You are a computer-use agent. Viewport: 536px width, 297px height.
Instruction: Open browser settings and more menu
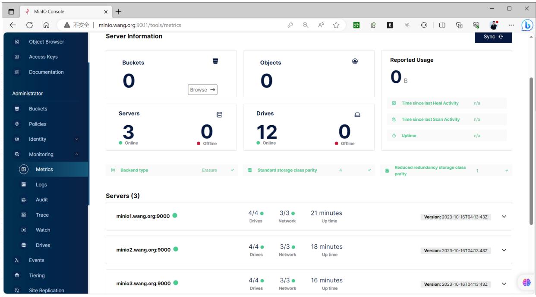511,25
